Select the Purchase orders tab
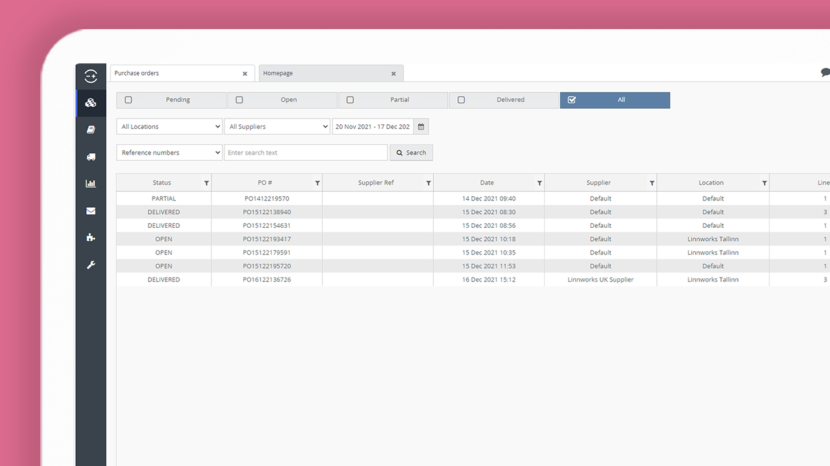Screen dimensions: 830x466 coord(172,74)
